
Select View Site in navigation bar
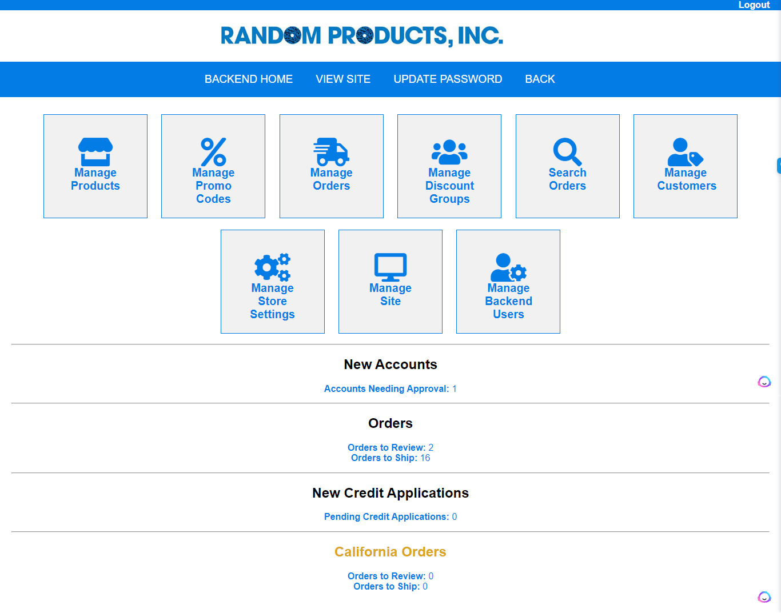tap(343, 79)
